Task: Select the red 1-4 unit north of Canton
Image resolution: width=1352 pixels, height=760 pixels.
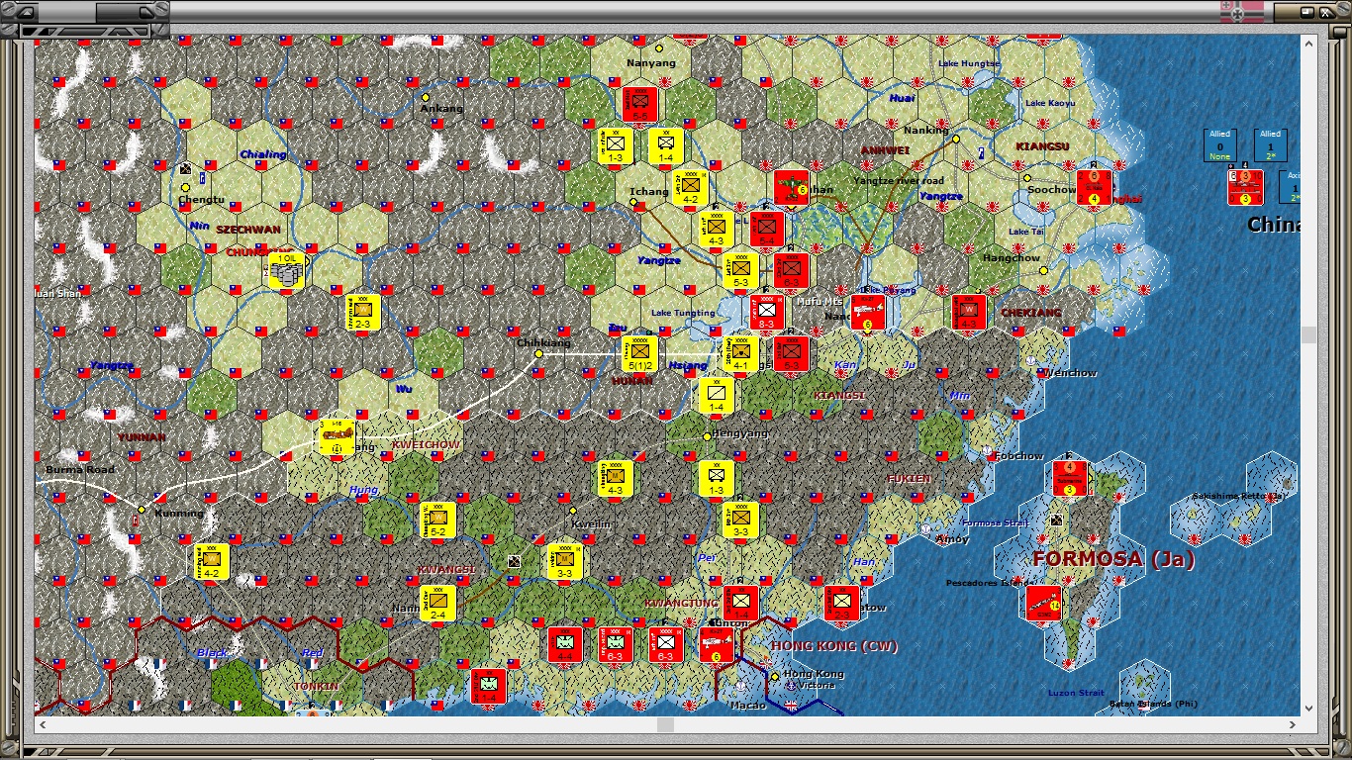Action: pos(741,603)
